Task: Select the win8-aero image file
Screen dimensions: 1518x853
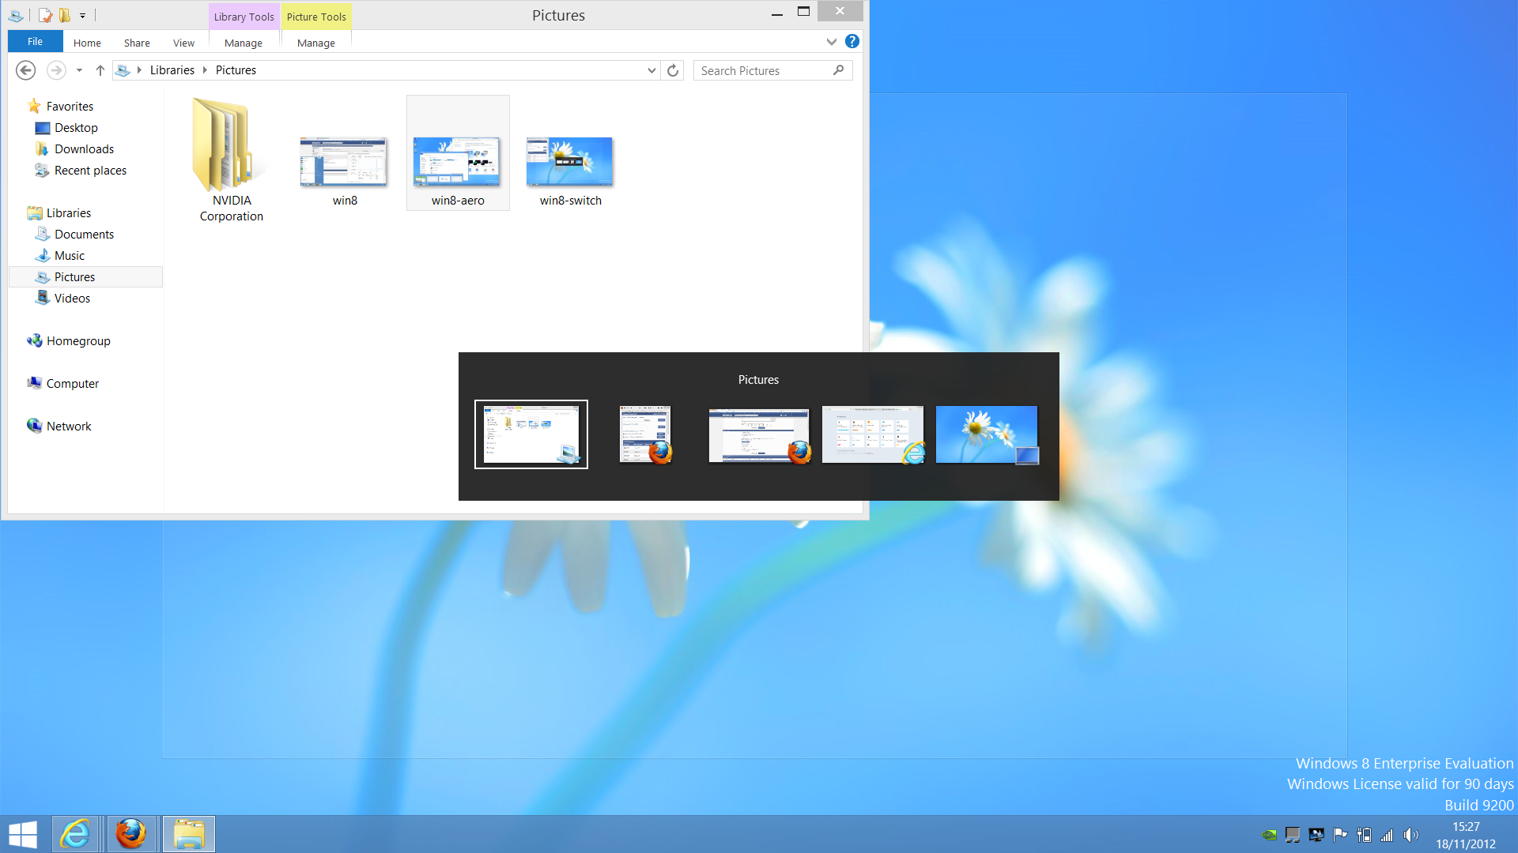Action: [x=458, y=153]
